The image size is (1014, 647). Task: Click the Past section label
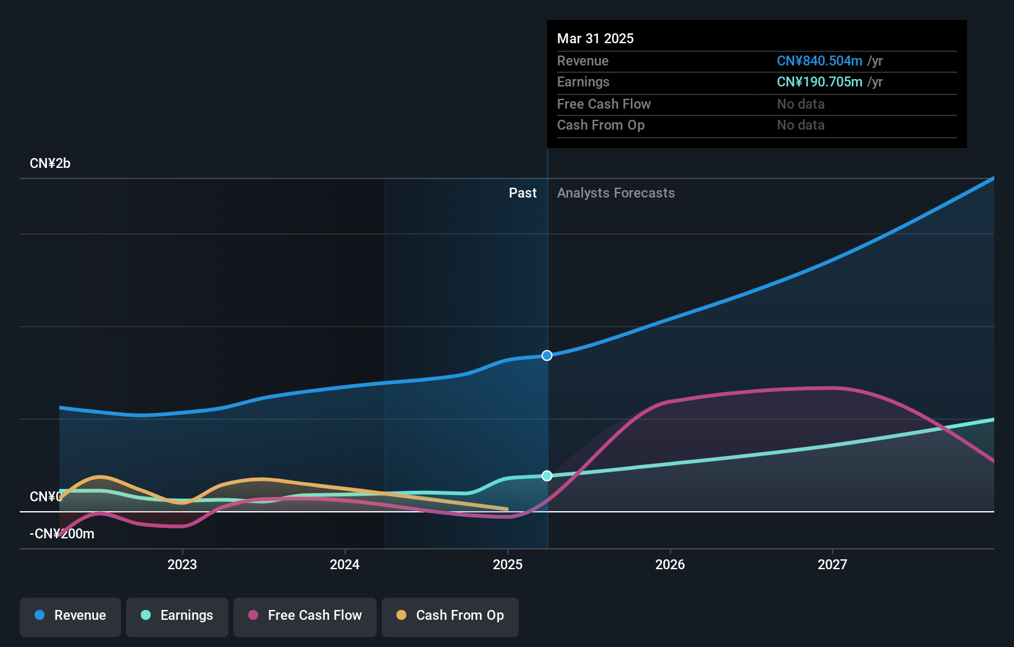click(x=522, y=193)
